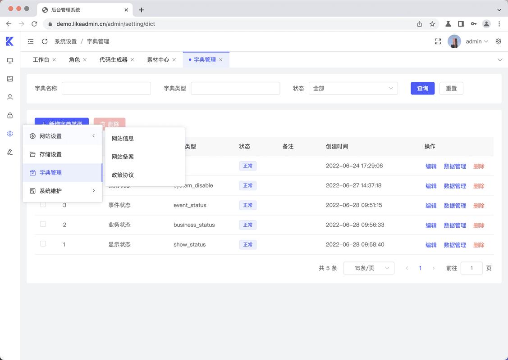Collapse sidebar with the hamburger icon
The height and width of the screenshot is (360, 508).
click(30, 41)
